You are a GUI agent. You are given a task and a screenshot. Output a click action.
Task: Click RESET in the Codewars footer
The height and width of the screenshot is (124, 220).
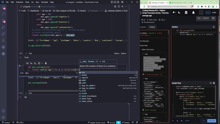(187, 121)
